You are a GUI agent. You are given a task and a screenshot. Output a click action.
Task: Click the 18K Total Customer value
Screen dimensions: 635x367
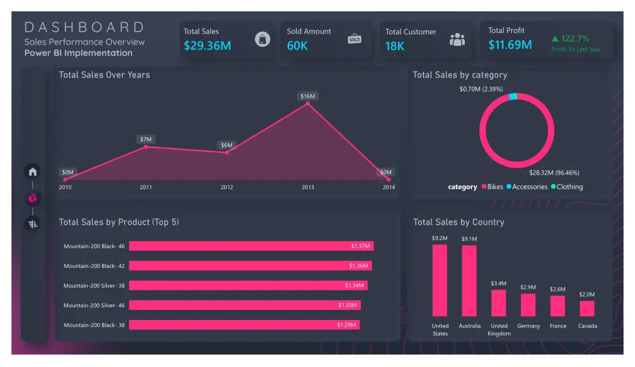(395, 46)
